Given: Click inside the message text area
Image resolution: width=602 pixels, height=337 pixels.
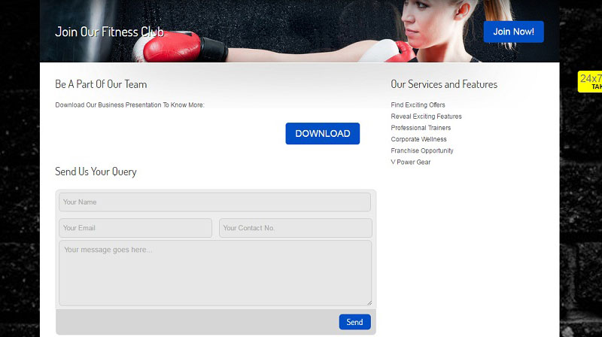Looking at the screenshot, I should (x=214, y=272).
